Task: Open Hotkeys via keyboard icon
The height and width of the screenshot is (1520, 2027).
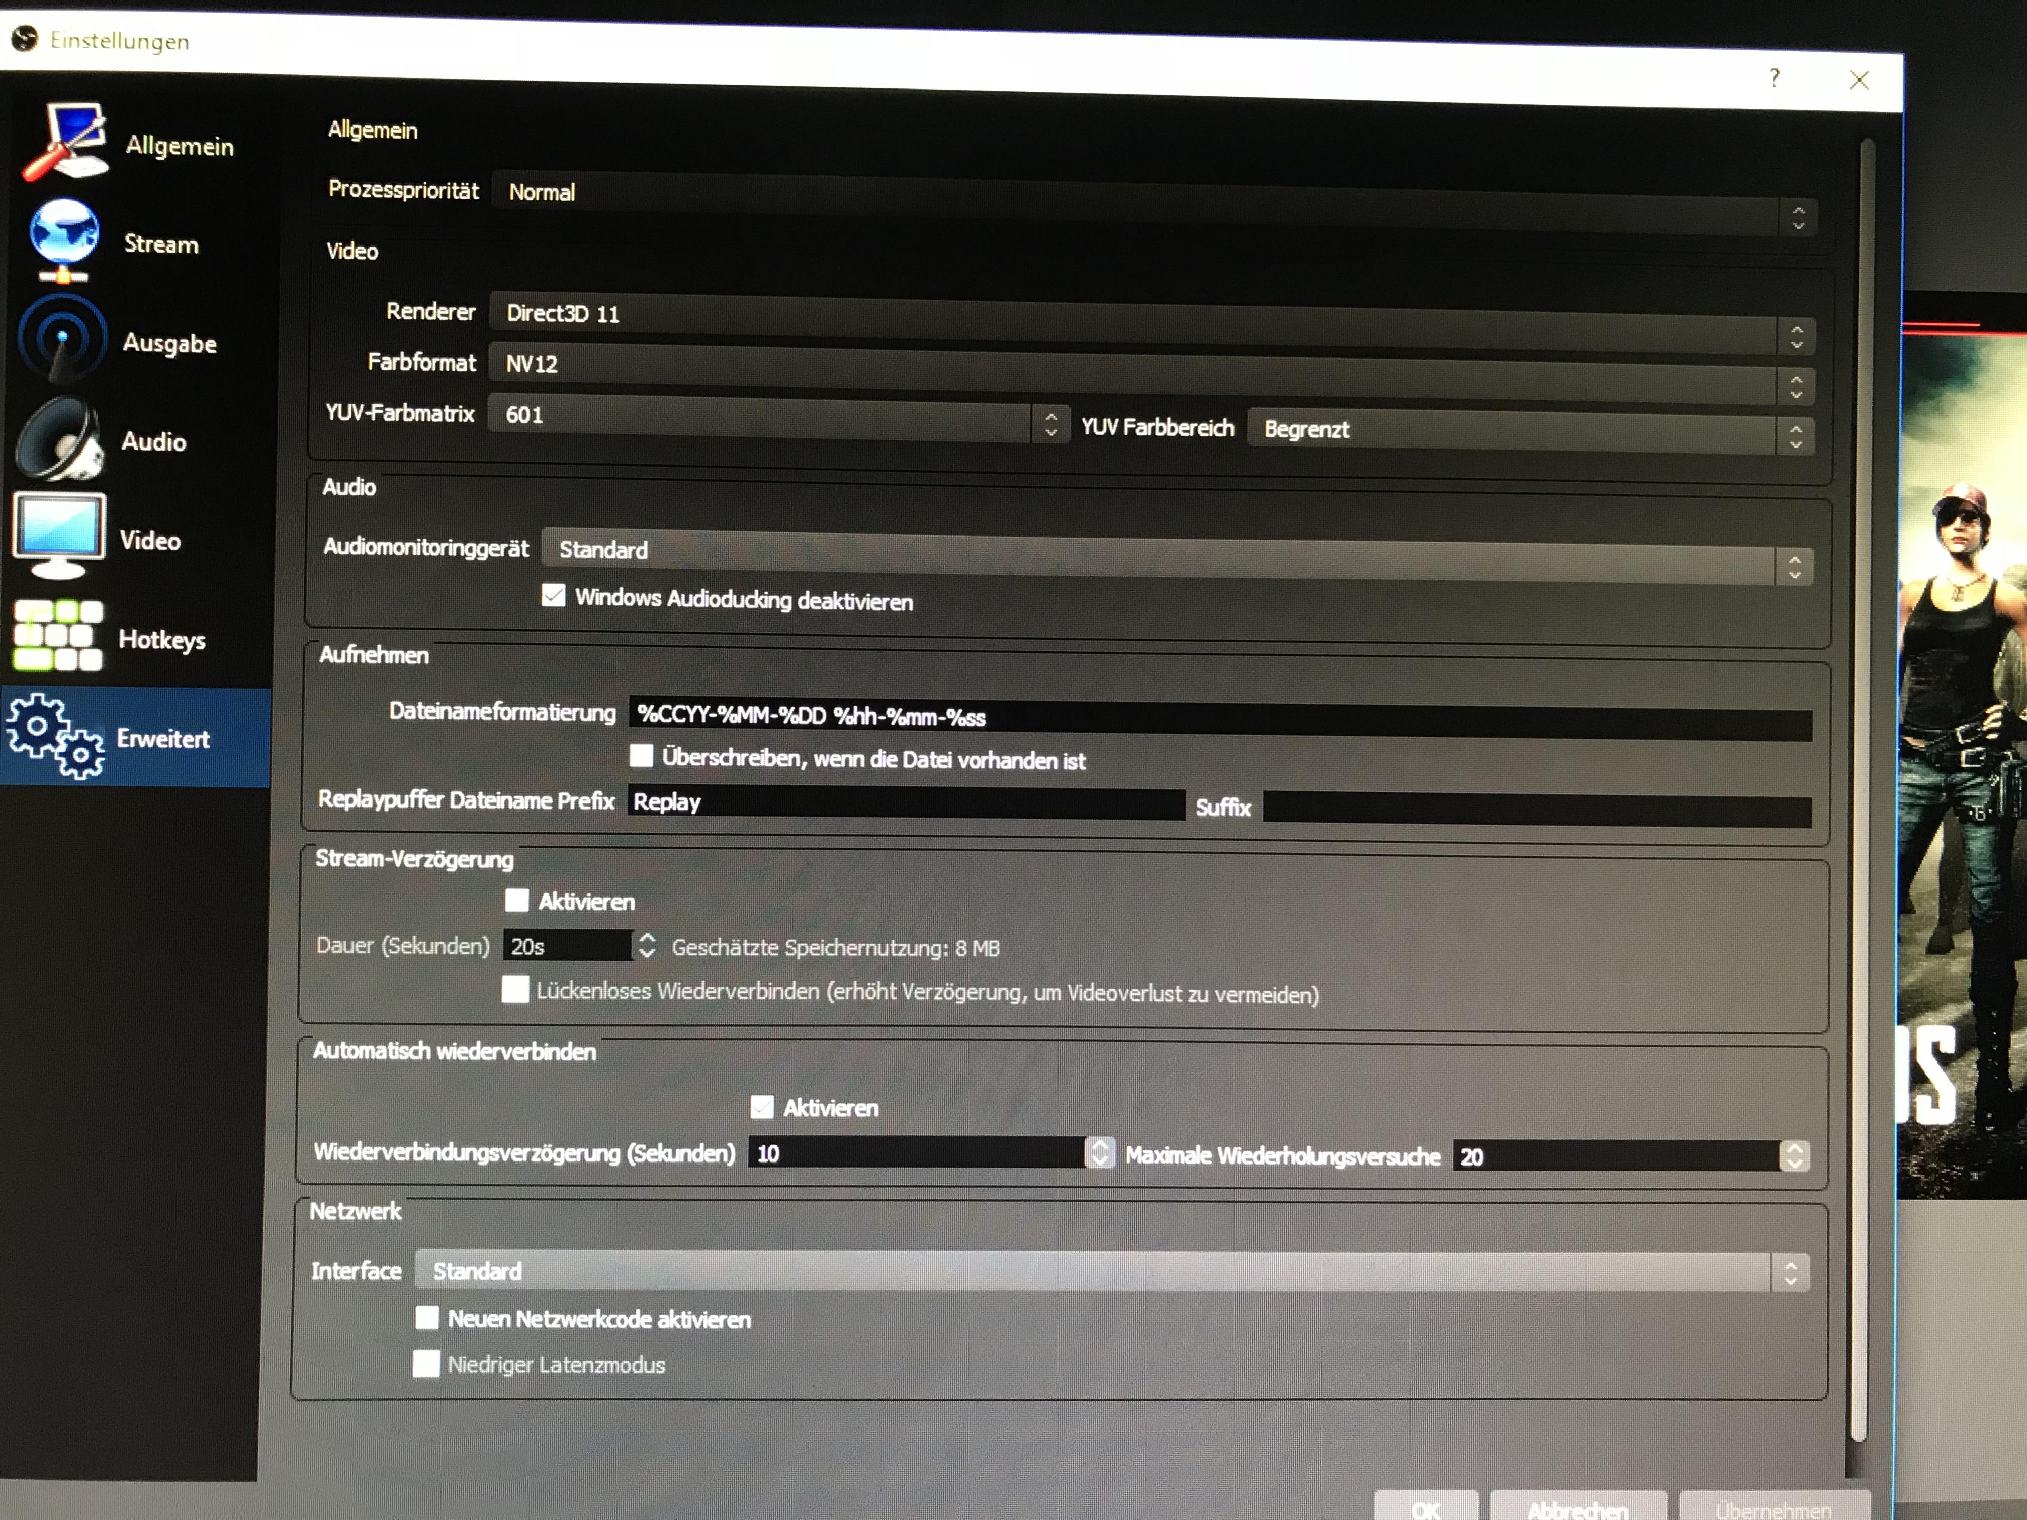Action: (x=57, y=636)
